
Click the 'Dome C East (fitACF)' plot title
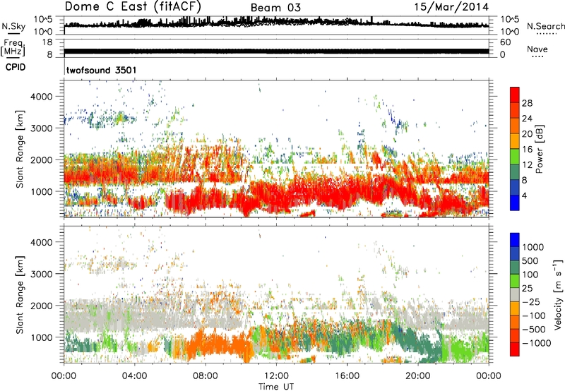pos(133,6)
